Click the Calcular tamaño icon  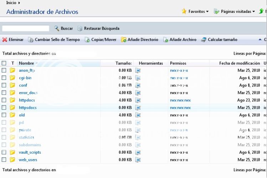click(204, 40)
